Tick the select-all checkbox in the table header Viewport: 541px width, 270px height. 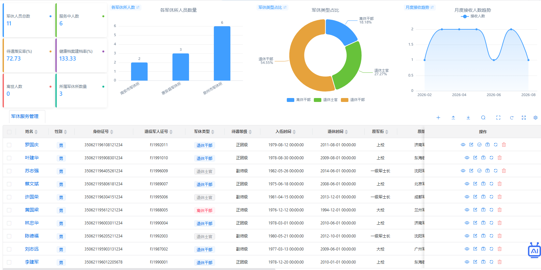tap(9, 132)
